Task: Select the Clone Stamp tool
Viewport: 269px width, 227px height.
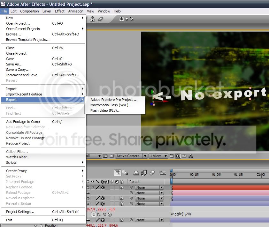Action: (92, 19)
